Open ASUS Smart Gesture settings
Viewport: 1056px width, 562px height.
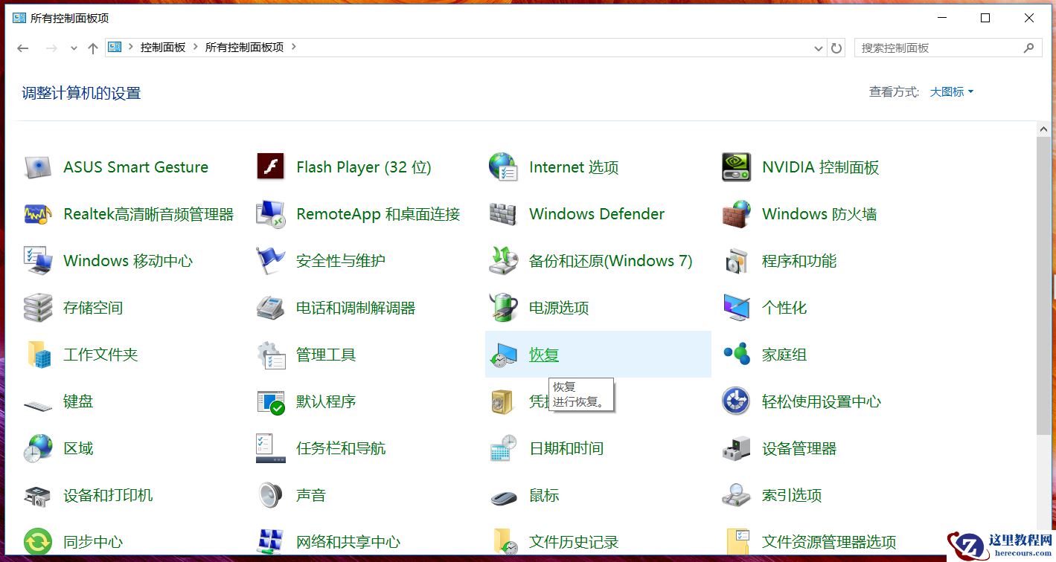point(134,167)
